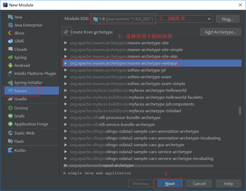Click the JBoss icon
246x191 pixels.
click(x=10, y=33)
